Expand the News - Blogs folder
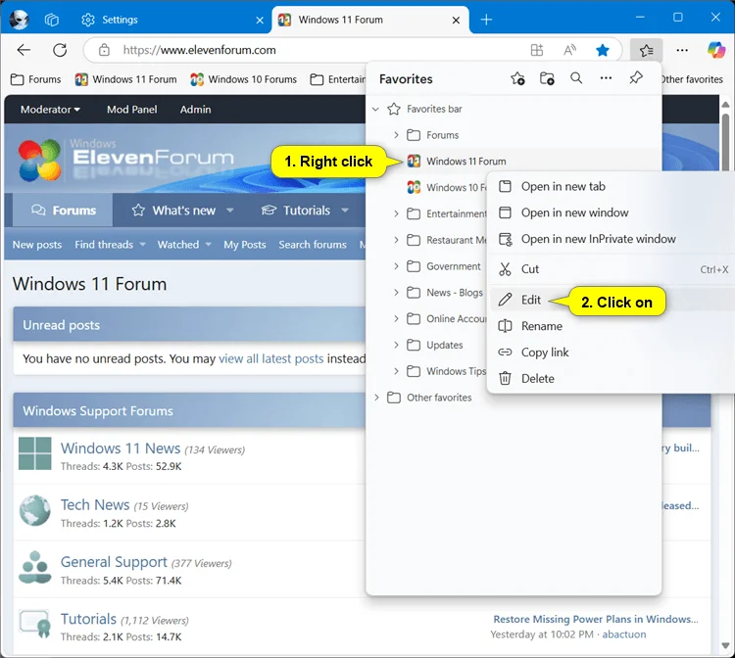 (x=396, y=293)
